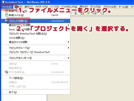134x101 pixels.
Task: Click the Ctrl+N shortcut text
Action: click(55, 15)
